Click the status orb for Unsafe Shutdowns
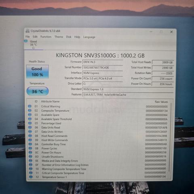Screen dimensions: 194x194 [x=30, y=156]
